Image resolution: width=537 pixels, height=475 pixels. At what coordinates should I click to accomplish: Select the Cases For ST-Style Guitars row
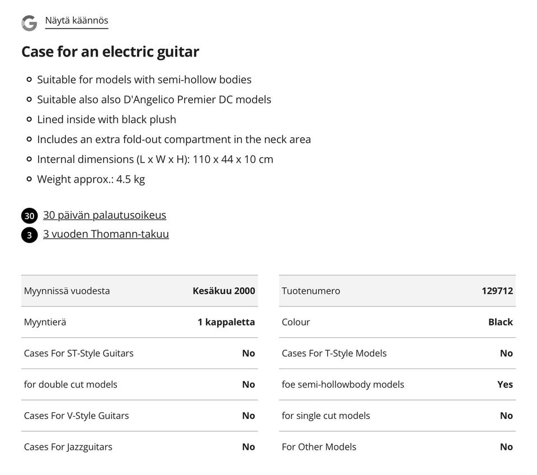point(139,353)
